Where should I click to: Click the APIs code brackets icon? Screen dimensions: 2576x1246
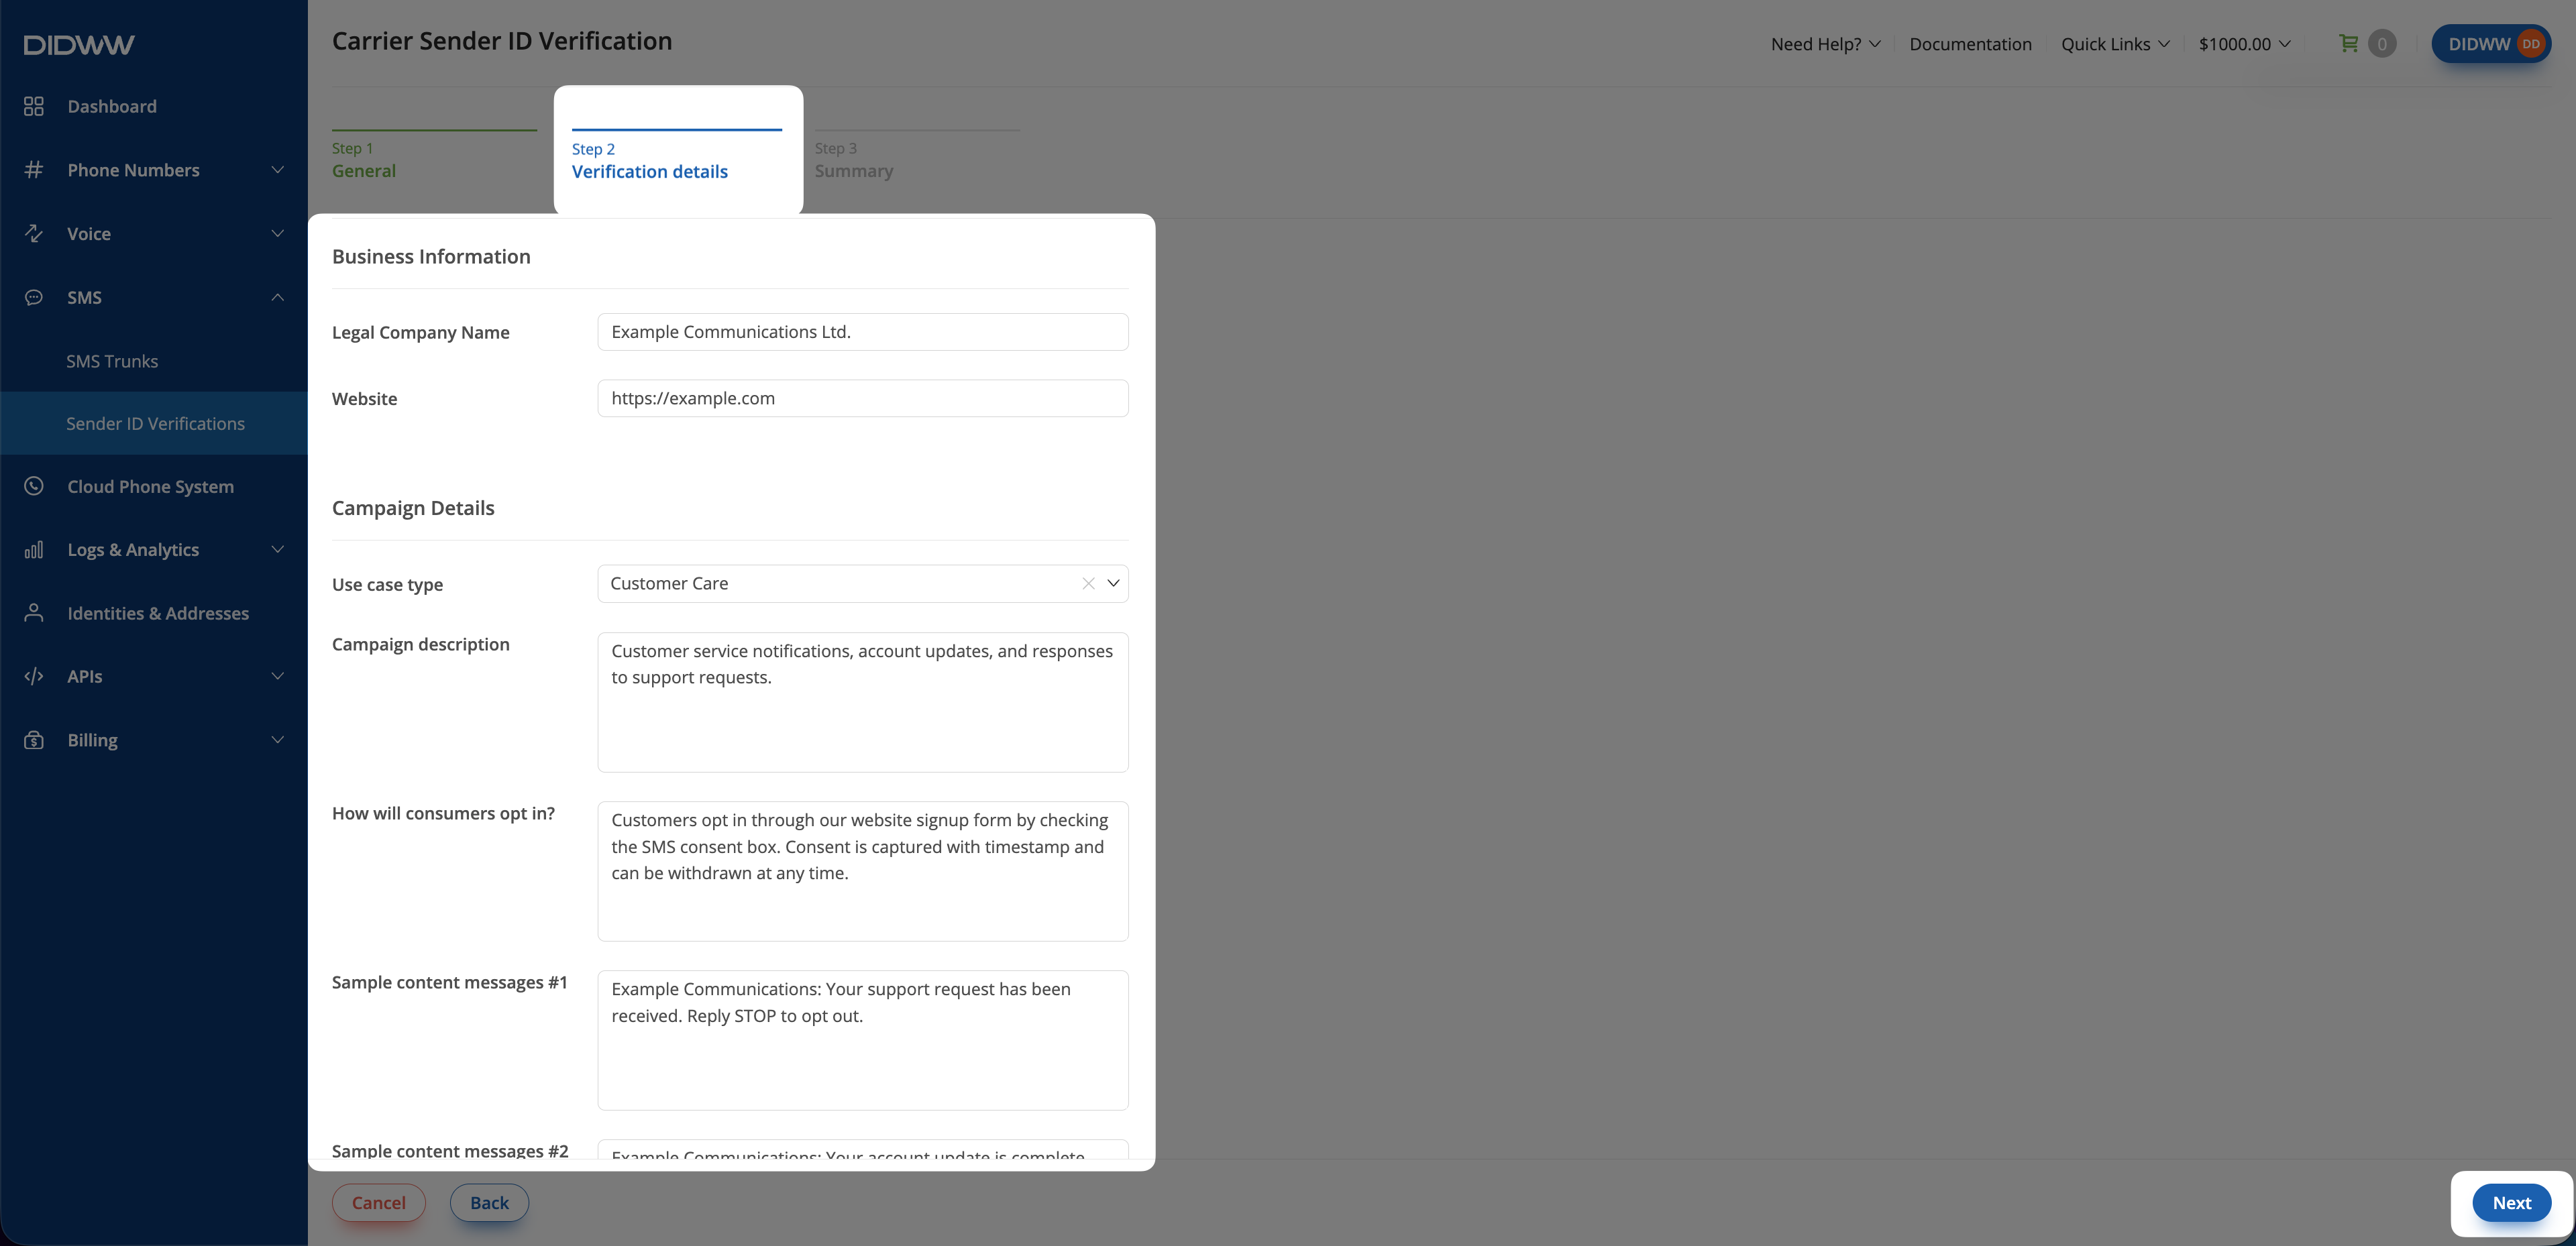click(34, 676)
